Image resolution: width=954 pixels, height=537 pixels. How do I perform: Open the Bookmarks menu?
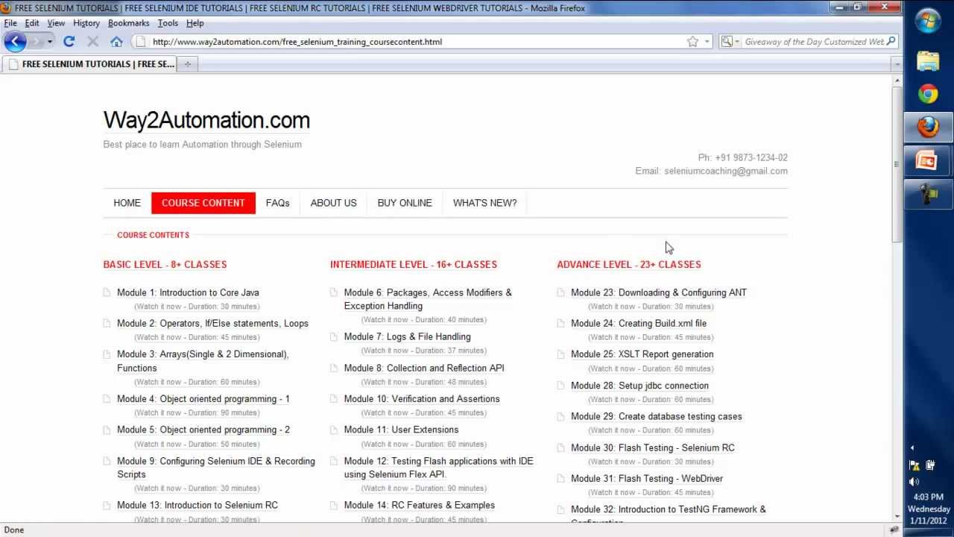coord(129,23)
